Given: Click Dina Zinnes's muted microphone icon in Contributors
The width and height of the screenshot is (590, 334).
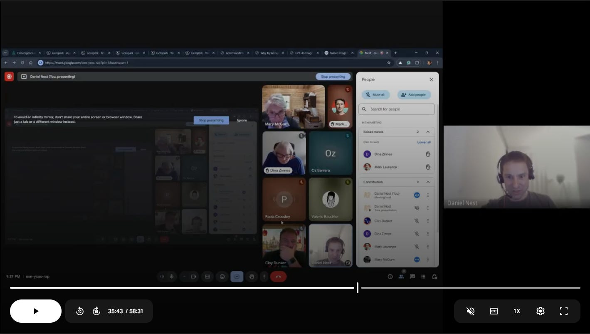Looking at the screenshot, I should pyautogui.click(x=417, y=234).
